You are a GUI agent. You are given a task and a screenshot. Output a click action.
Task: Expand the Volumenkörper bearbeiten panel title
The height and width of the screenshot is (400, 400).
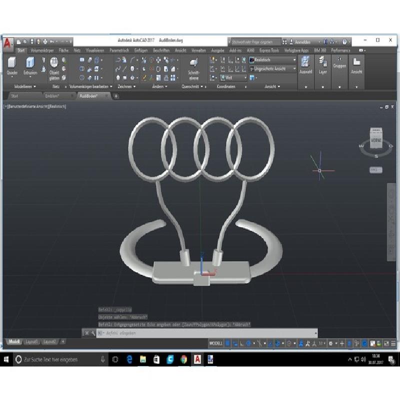pos(90,86)
